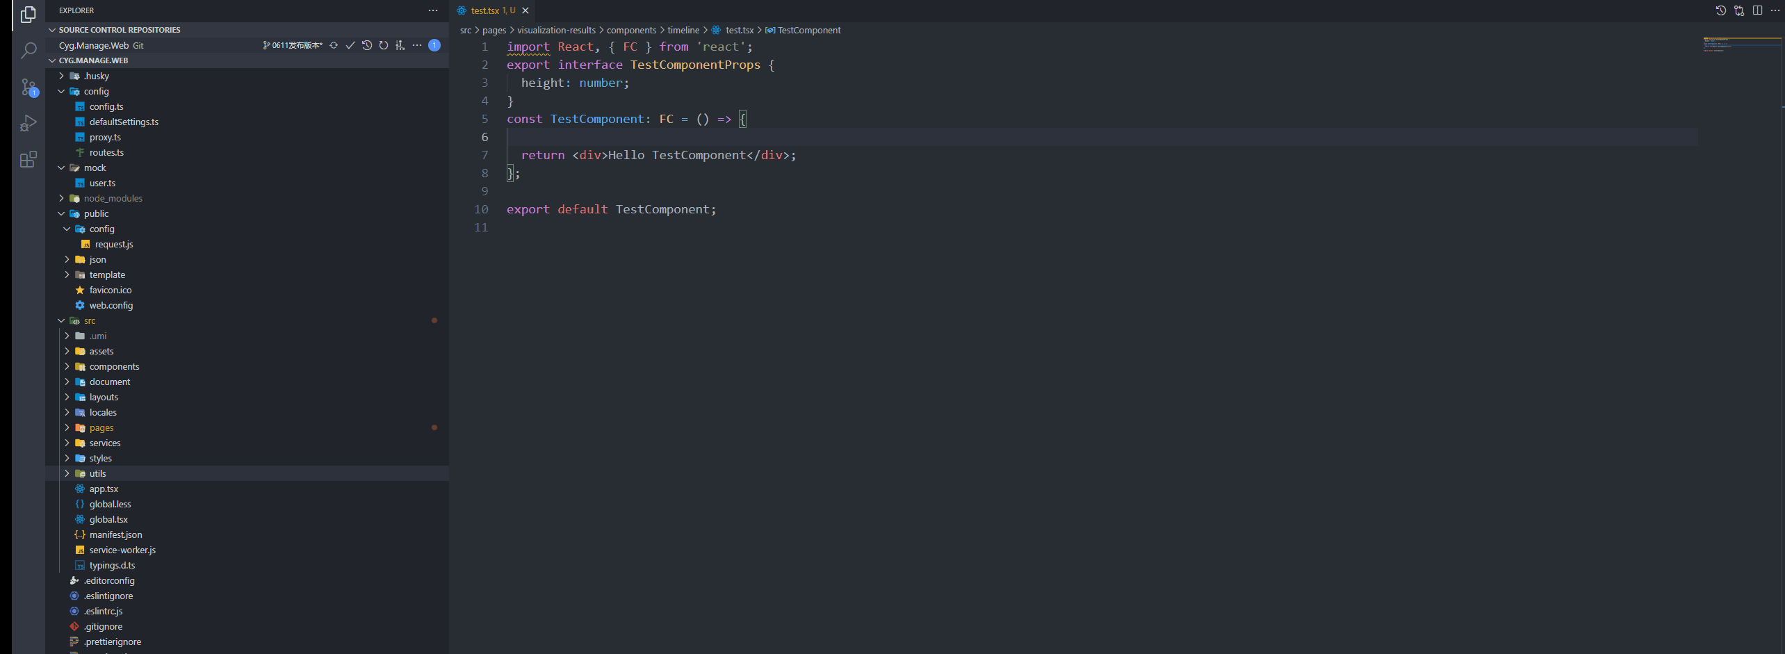Screen dimensions: 1785x654
Task: Collapse the public folder
Action: pos(61,213)
